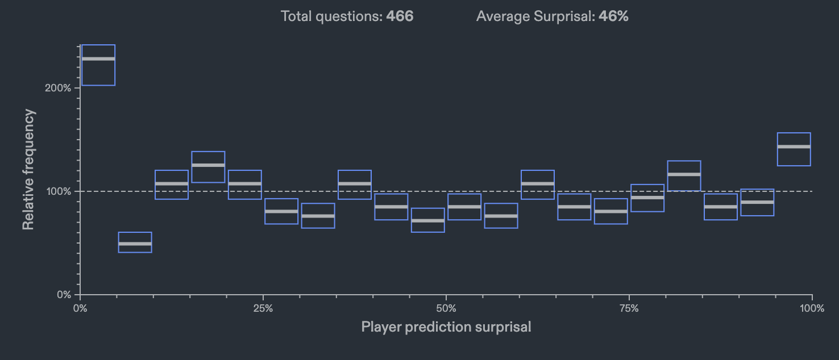Click the 25% tick label on the horizontal axis

(263, 309)
